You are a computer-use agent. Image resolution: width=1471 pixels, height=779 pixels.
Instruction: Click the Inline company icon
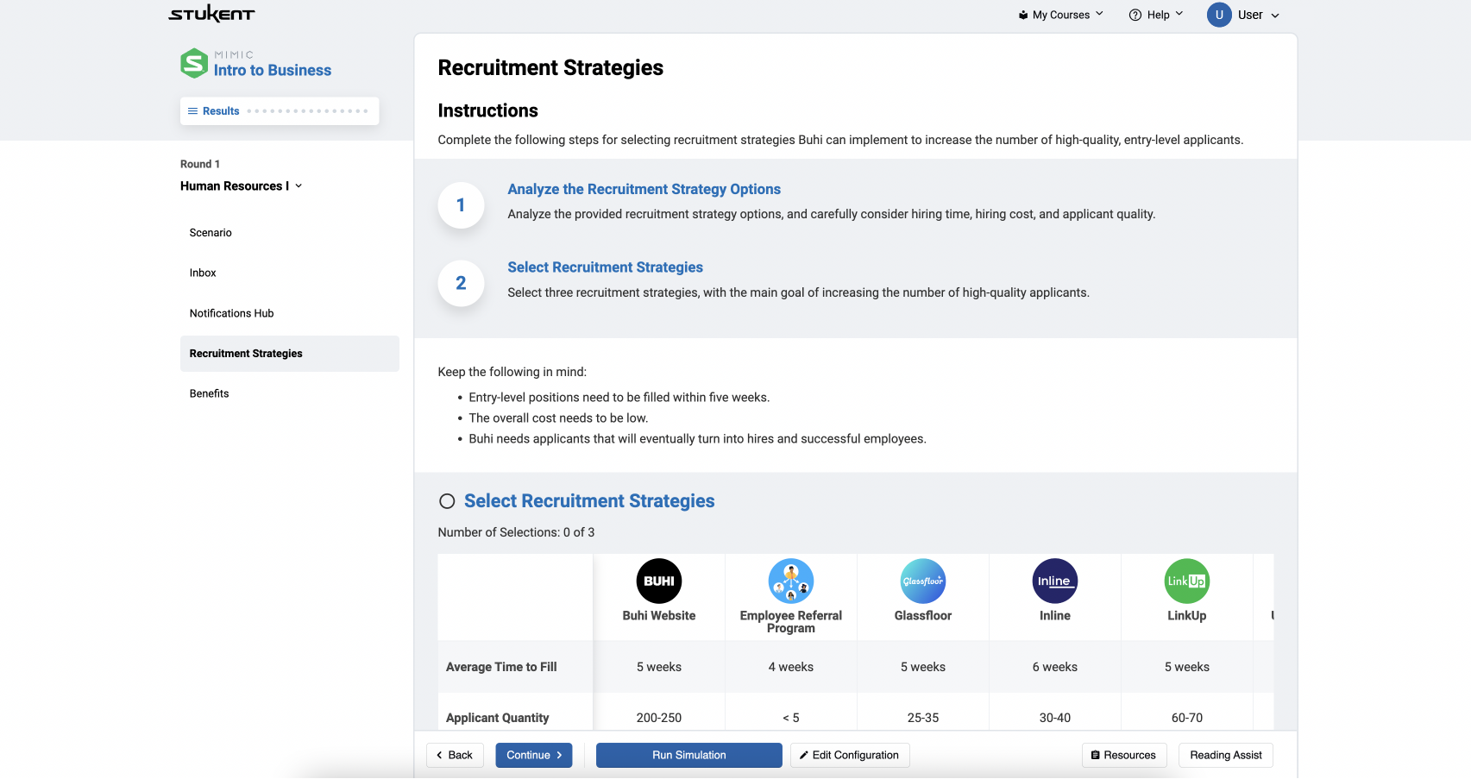tap(1054, 581)
